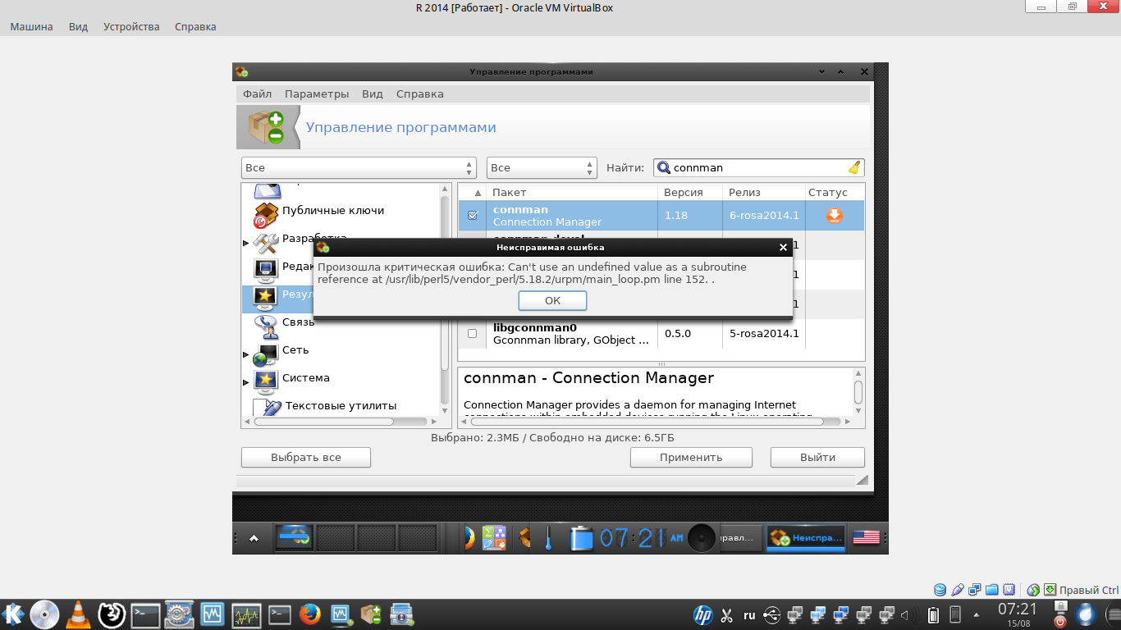The height and width of the screenshot is (630, 1121).
Task: Select 'Публичные ключи' category
Action: coord(333,211)
